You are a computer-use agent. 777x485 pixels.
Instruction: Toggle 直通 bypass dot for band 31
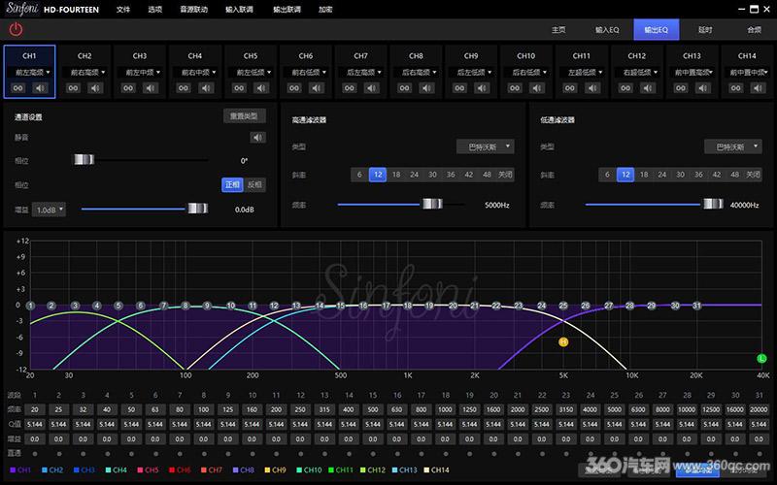(x=760, y=453)
